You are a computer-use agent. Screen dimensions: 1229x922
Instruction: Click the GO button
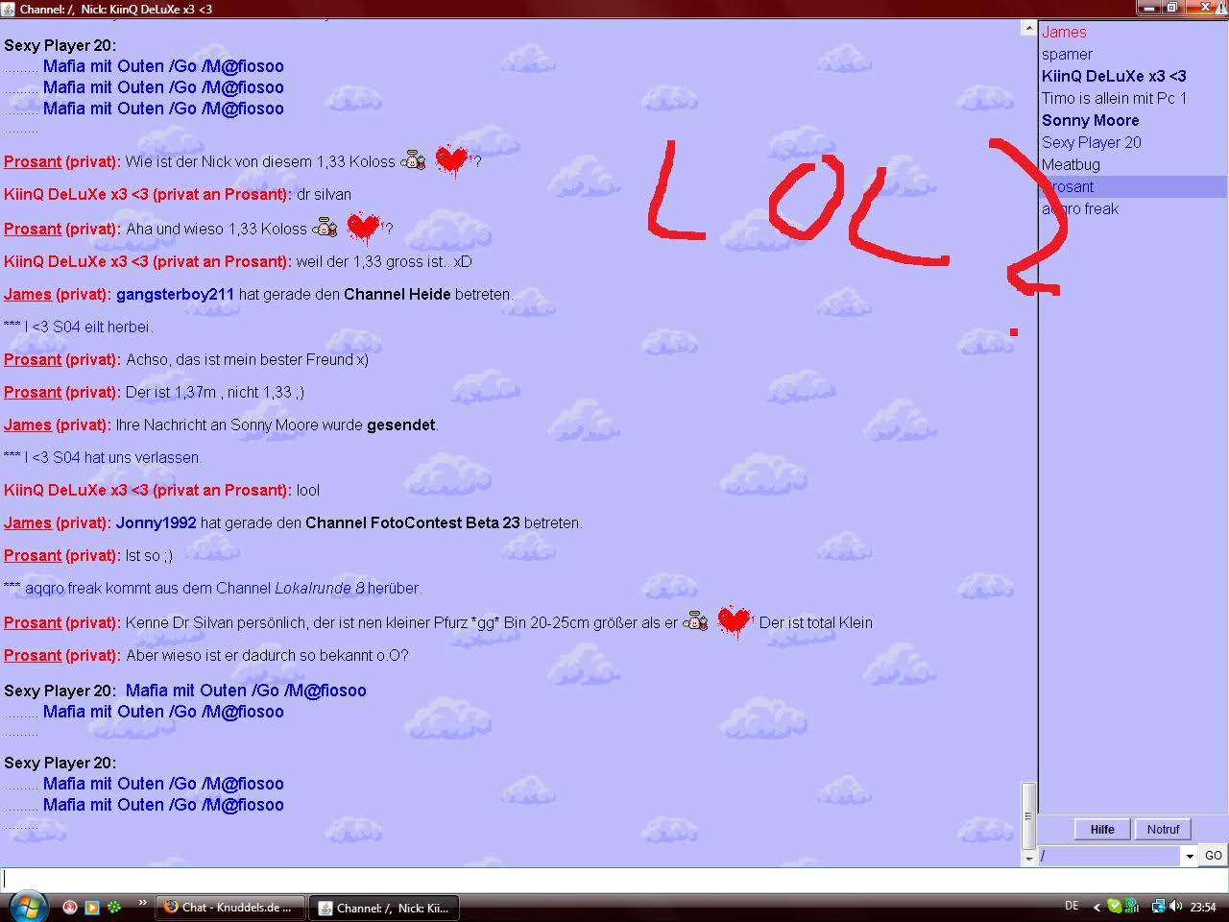click(1213, 856)
